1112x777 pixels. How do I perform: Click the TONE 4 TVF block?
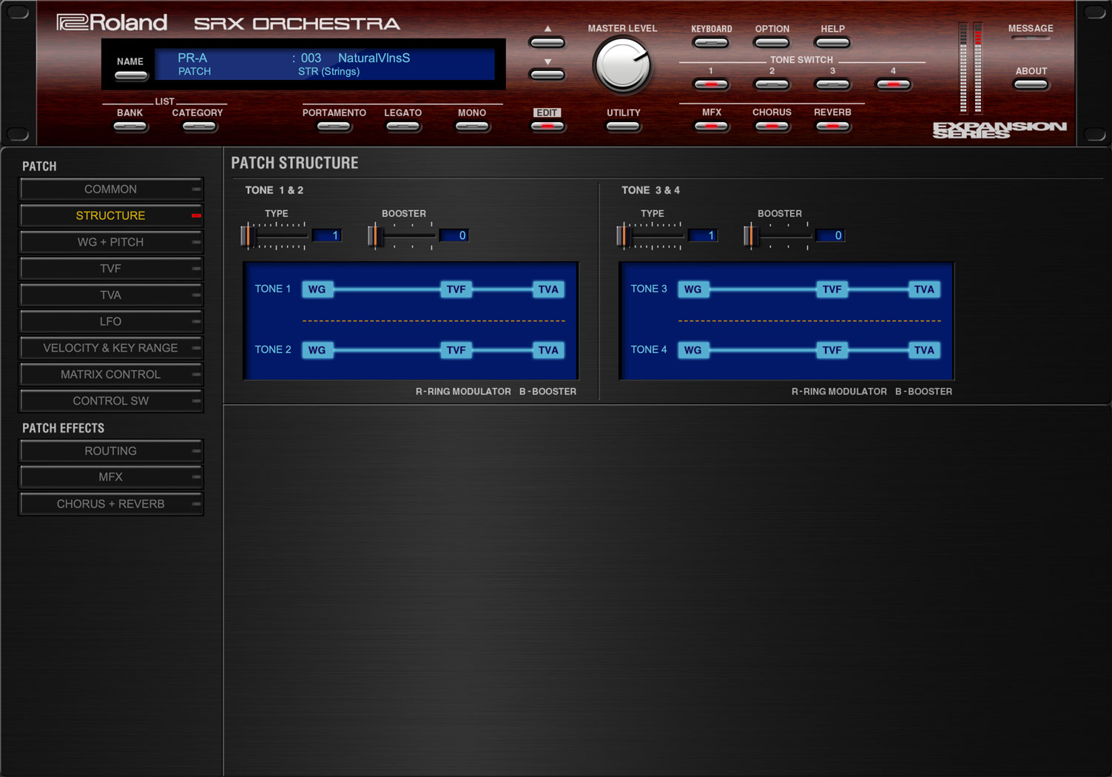pos(832,350)
